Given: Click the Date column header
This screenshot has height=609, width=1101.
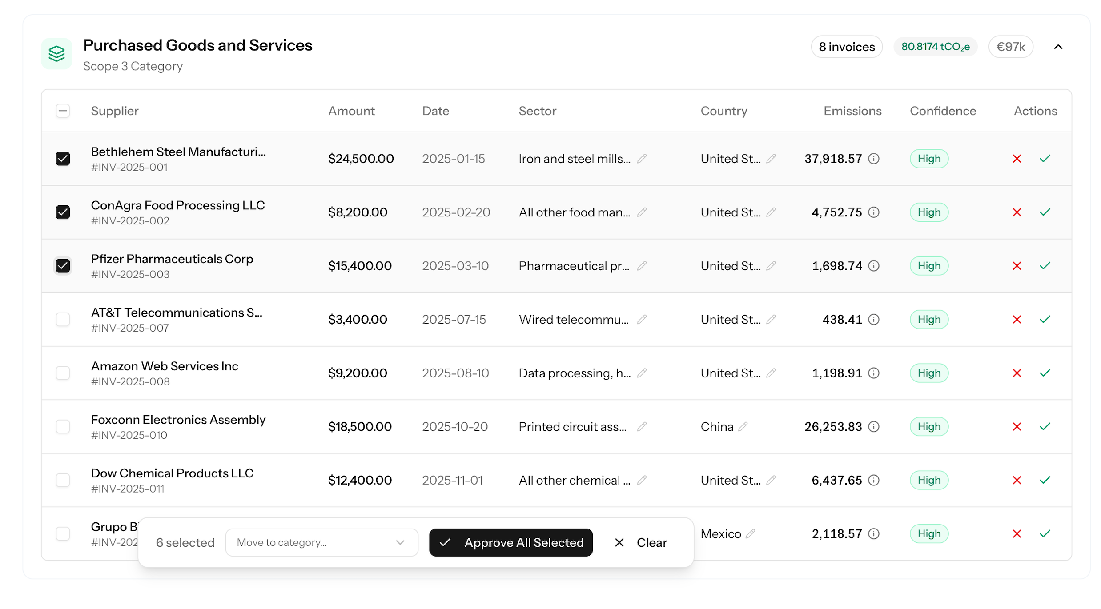Looking at the screenshot, I should point(435,111).
